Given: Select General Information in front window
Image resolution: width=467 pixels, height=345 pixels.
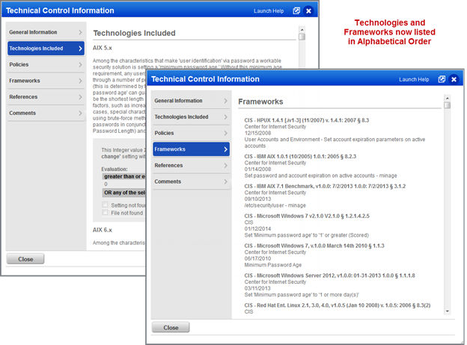Looking at the screenshot, I should click(x=191, y=101).
